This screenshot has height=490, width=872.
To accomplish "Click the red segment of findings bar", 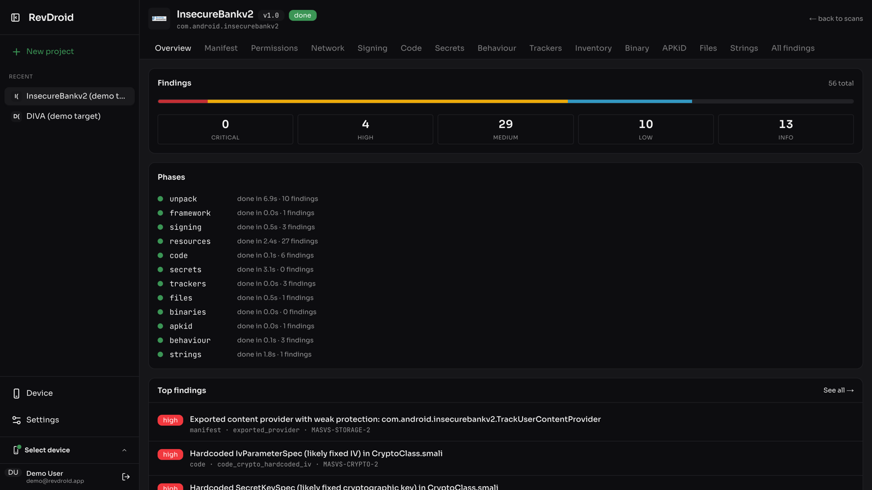I will click(x=183, y=101).
